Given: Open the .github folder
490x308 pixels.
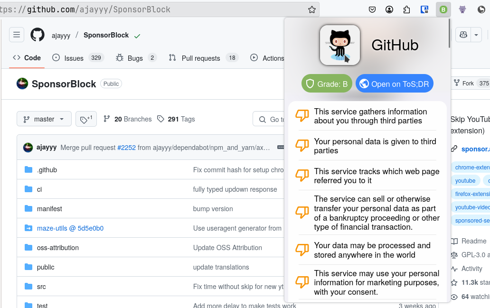Looking at the screenshot, I should pyautogui.click(x=47, y=170).
